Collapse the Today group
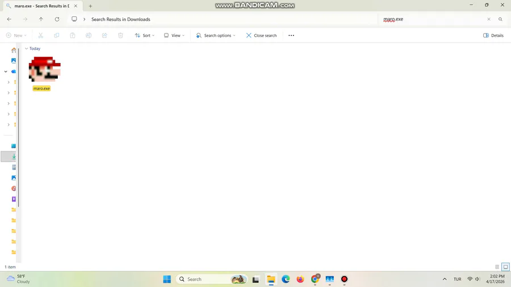The image size is (511, 287). [26, 48]
